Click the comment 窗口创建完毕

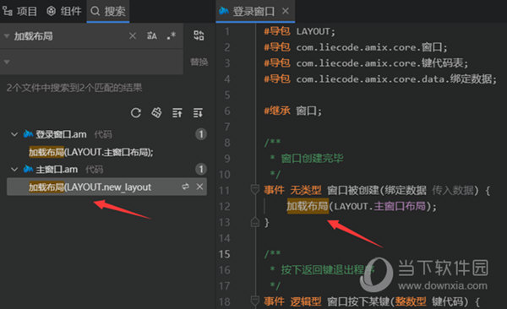[x=312, y=159]
